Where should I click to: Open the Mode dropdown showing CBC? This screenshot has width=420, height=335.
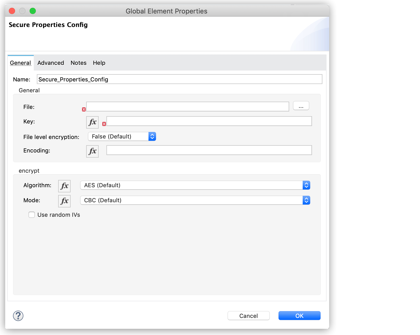306,200
